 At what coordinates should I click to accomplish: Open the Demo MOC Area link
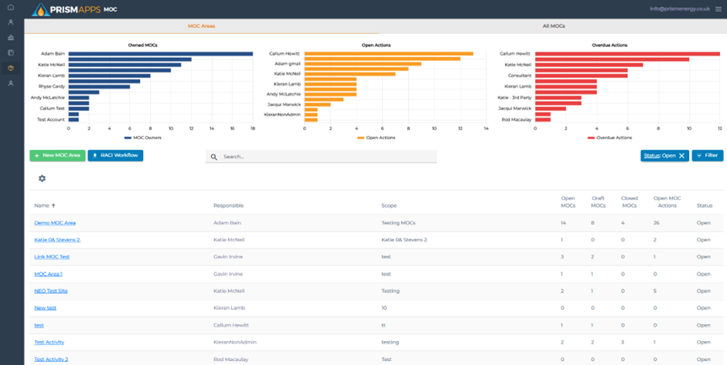[55, 223]
